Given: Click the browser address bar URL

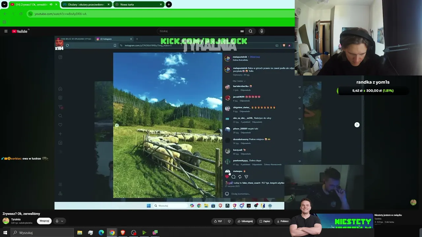Looking at the screenshot, I should point(60,14).
